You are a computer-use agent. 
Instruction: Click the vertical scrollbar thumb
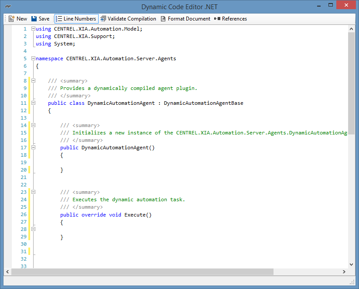point(351,83)
